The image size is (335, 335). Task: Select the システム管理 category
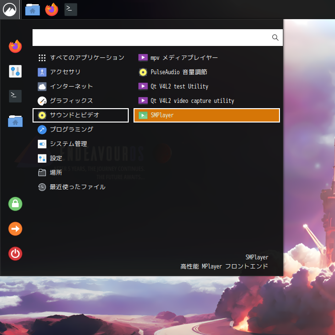click(81, 144)
